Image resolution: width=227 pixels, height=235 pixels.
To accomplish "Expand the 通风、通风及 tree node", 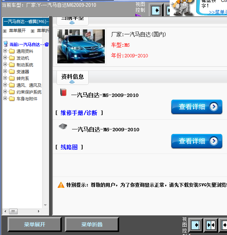I will coord(5,84).
